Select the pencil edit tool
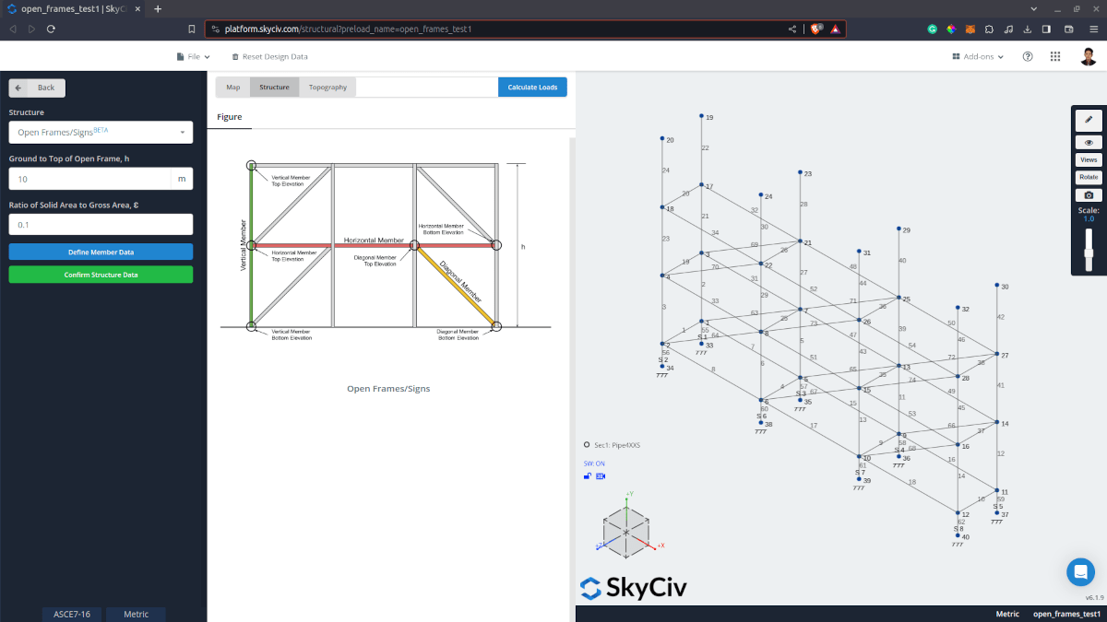This screenshot has height=622, width=1107. [x=1089, y=120]
